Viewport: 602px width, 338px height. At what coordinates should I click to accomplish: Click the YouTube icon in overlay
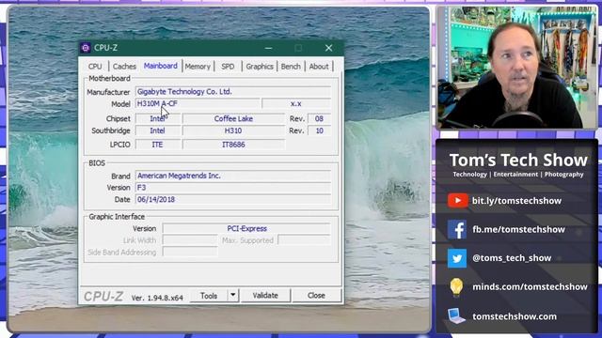[457, 200]
